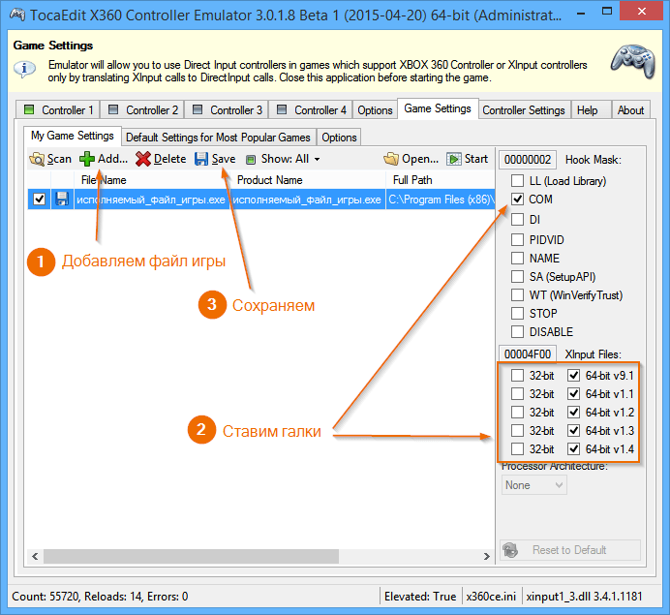This screenshot has height=615, width=670.
Task: Click the right scrollbar arrow of list
Action: click(x=486, y=556)
